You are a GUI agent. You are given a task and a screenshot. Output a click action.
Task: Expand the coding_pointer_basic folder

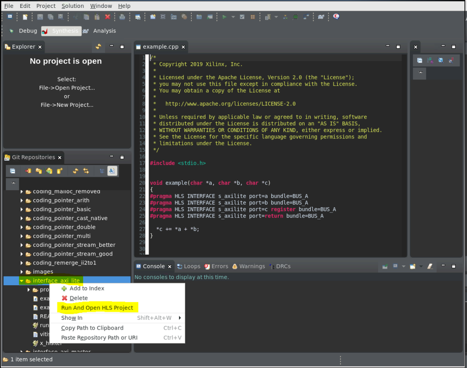point(22,209)
